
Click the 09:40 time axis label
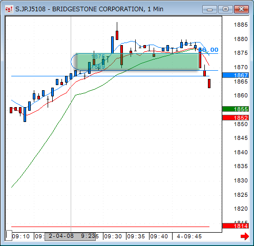pos(159,236)
